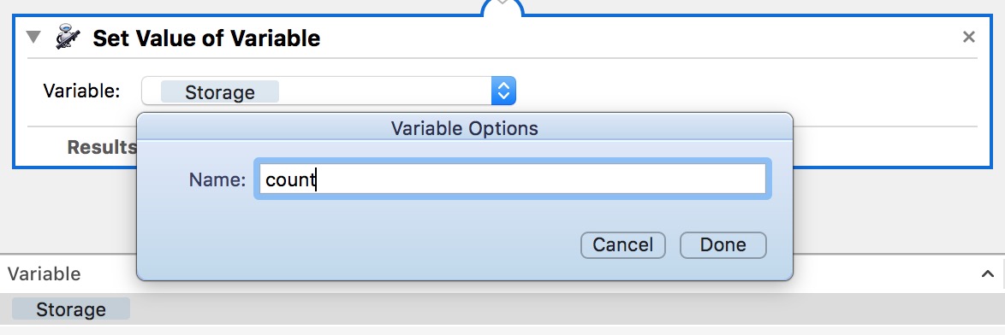Toggle the sort chevron at list's right
1005x335 pixels.
pos(987,274)
